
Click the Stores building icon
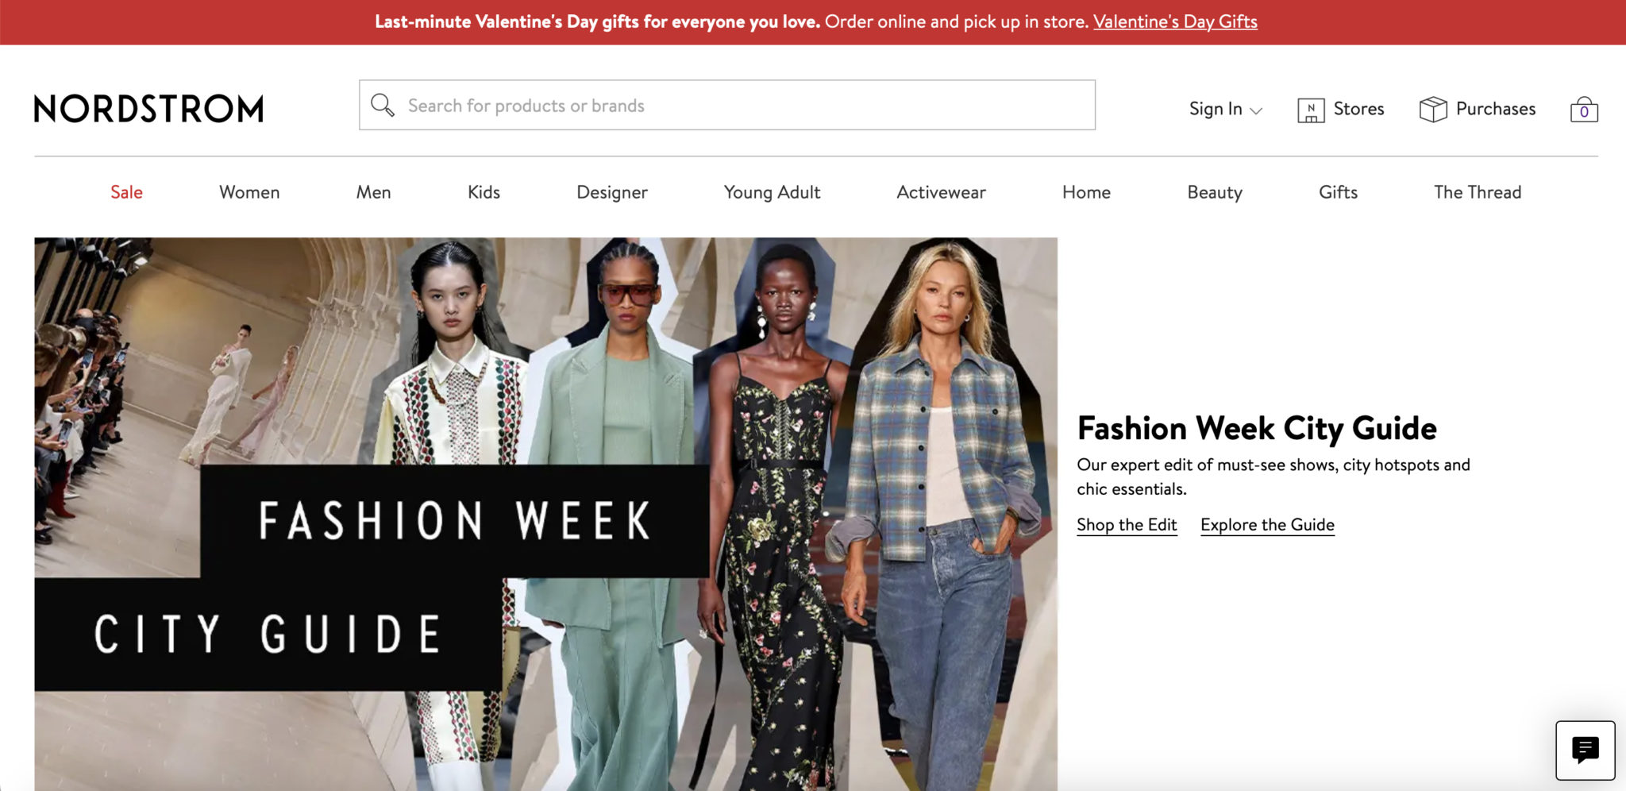pos(1311,110)
